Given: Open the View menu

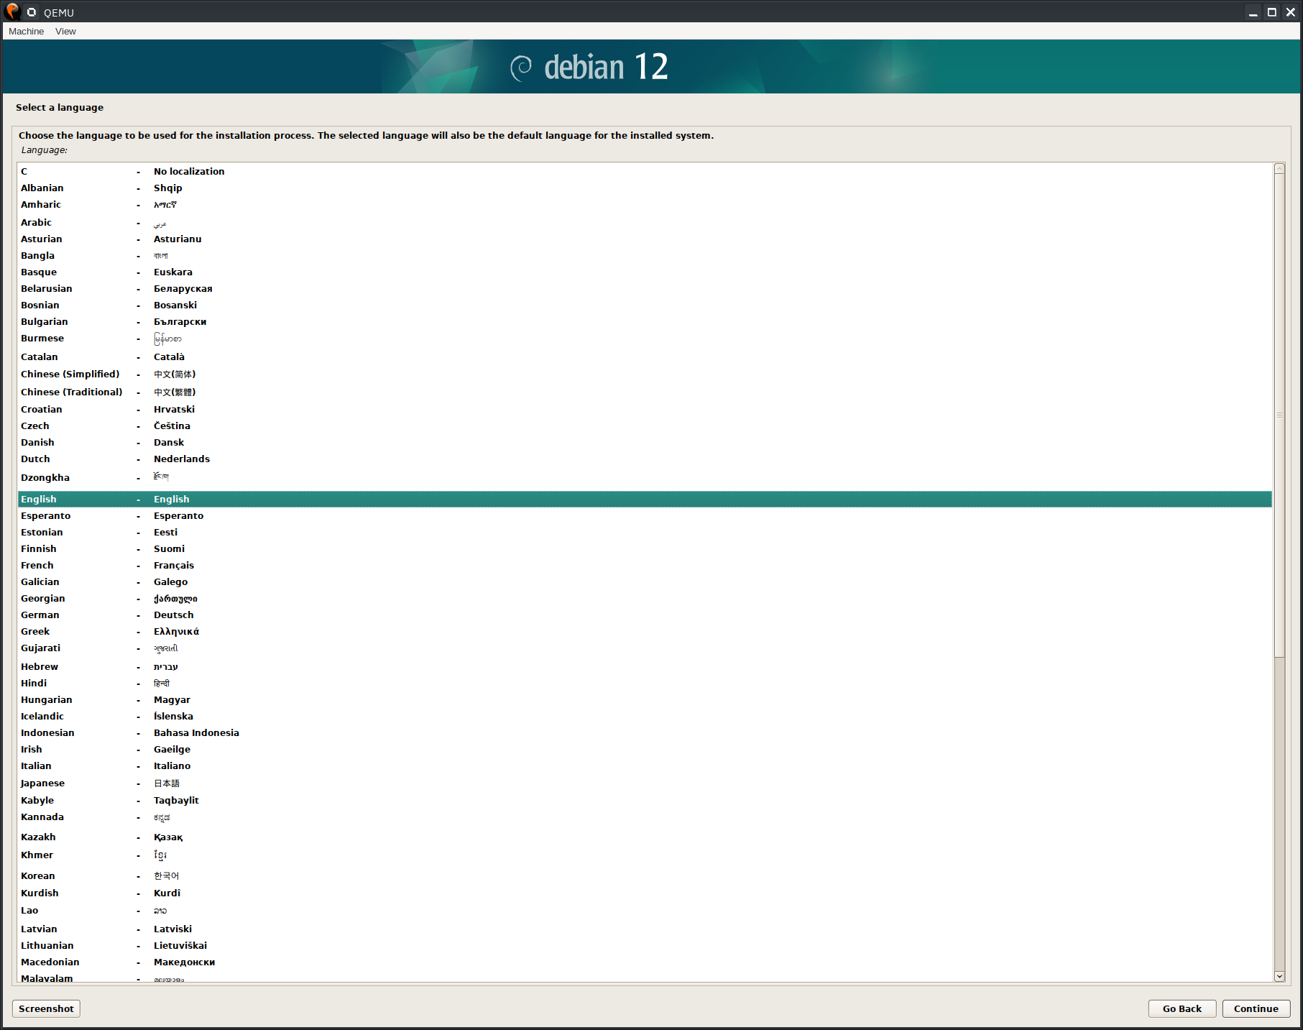Looking at the screenshot, I should click(65, 31).
